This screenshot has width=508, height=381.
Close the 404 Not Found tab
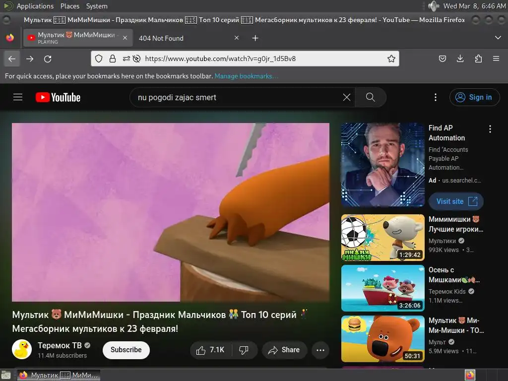pyautogui.click(x=237, y=38)
